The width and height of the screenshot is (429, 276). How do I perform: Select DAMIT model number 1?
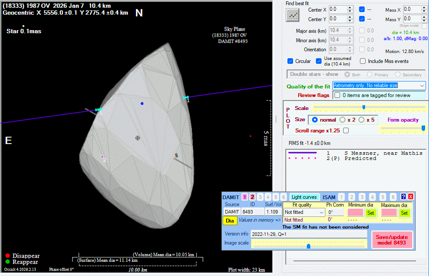point(245,197)
